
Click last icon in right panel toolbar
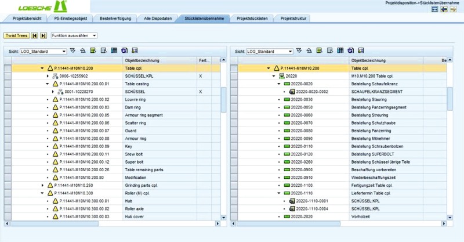click(x=360, y=51)
